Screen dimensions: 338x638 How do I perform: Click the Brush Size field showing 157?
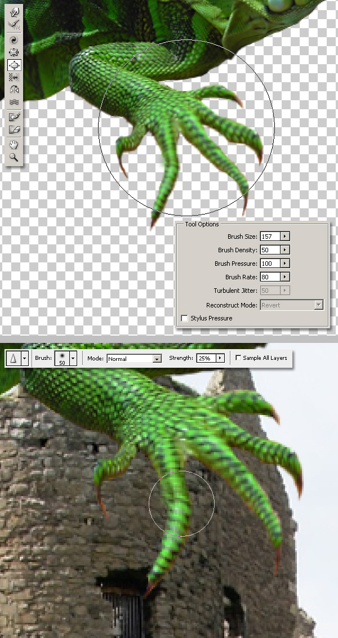point(270,237)
